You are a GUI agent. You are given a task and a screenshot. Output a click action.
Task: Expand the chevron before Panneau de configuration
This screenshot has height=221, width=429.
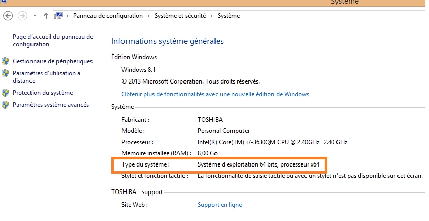point(68,16)
